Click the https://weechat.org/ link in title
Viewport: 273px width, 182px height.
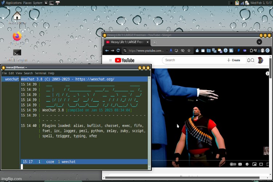95,79
